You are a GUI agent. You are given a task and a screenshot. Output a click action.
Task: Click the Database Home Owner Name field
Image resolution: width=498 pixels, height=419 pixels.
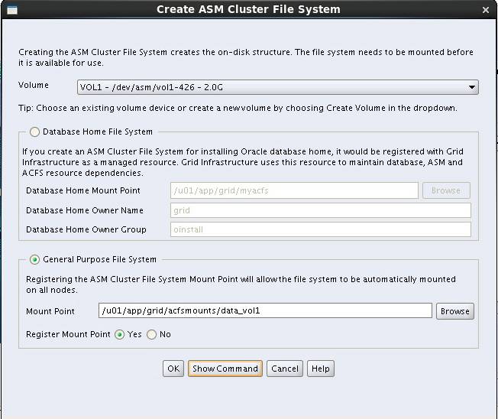pyautogui.click(x=321, y=210)
